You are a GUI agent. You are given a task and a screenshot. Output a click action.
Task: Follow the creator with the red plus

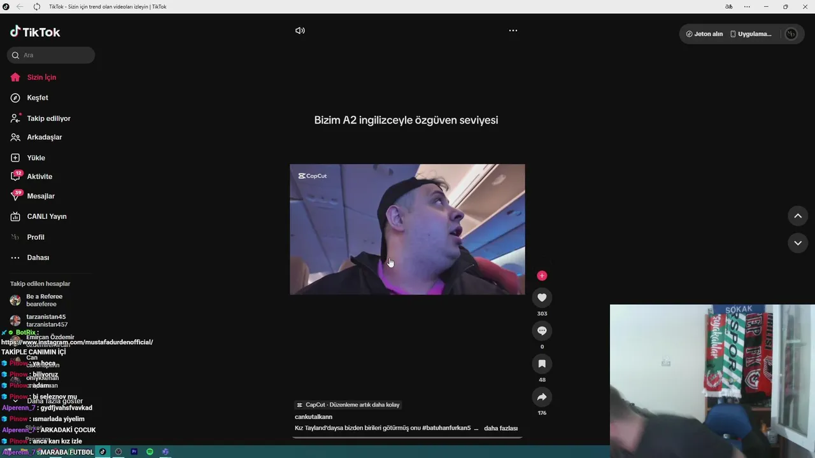[x=542, y=275]
